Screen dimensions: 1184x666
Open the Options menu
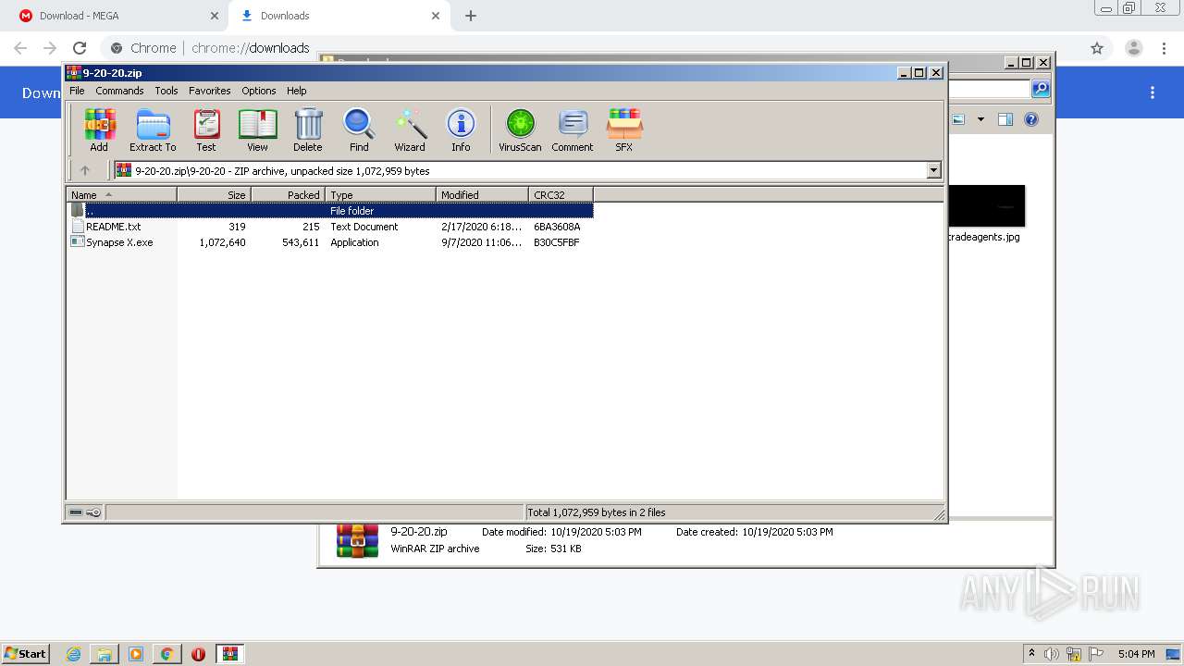[x=259, y=91]
